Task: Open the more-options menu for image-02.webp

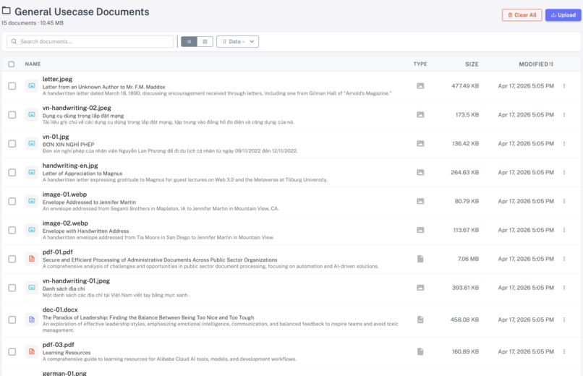Action: pos(564,230)
